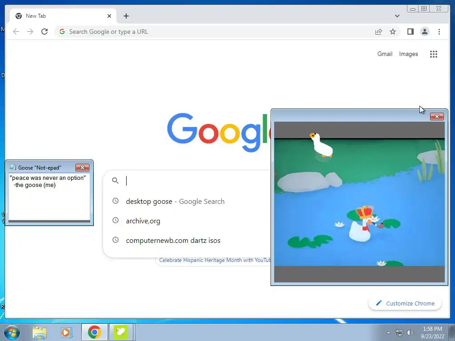Click the taskbar clock 1:58 PM
The width and height of the screenshot is (455, 341).
pos(432,329)
